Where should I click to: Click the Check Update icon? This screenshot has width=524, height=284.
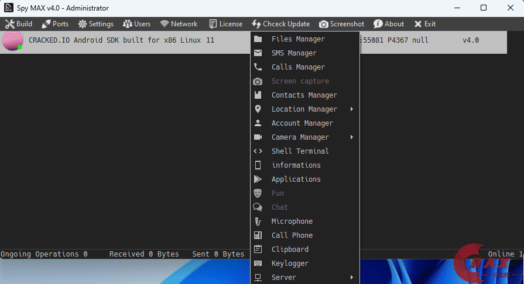click(256, 24)
